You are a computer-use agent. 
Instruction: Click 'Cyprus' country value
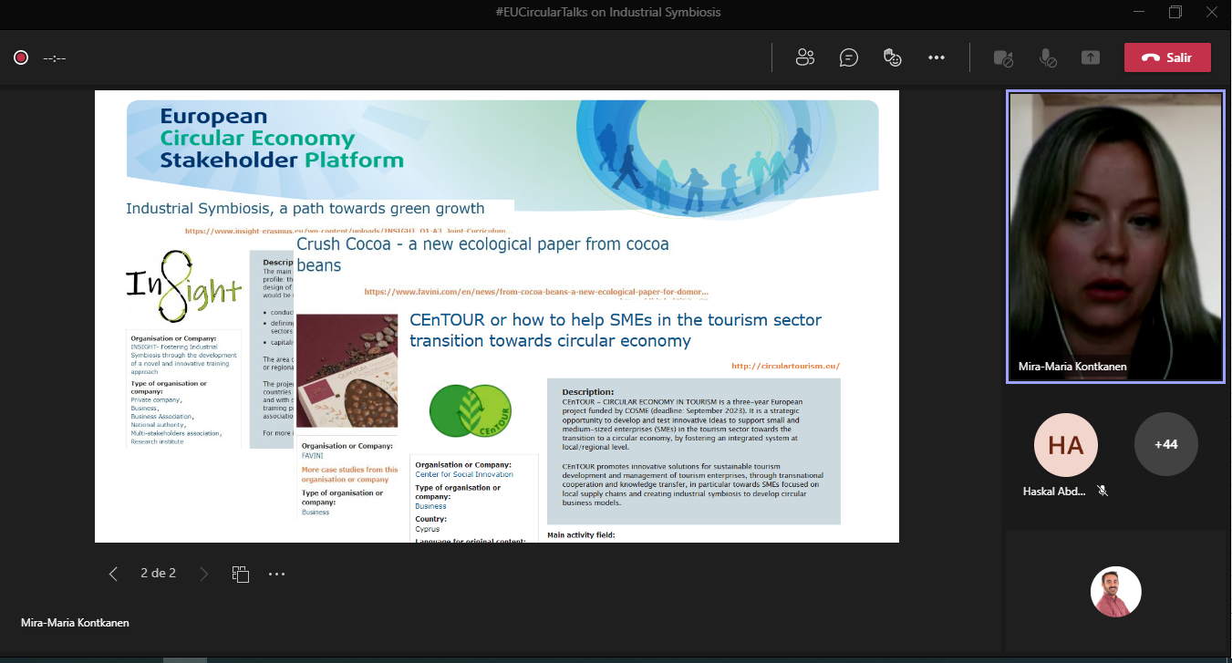(x=428, y=529)
